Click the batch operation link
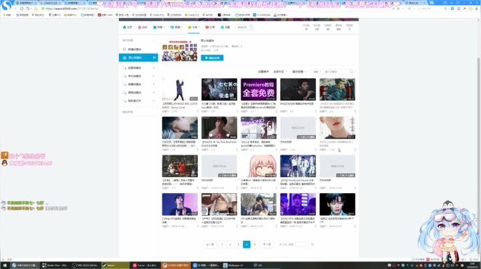The image size is (481, 269). click(263, 71)
